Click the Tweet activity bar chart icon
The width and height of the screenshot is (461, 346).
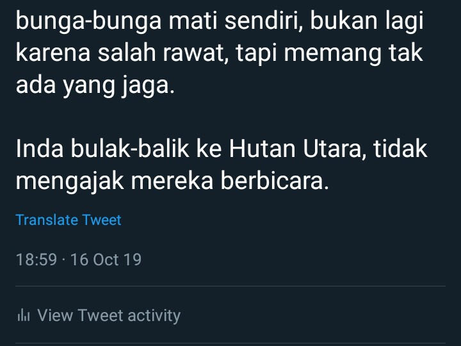click(x=24, y=315)
